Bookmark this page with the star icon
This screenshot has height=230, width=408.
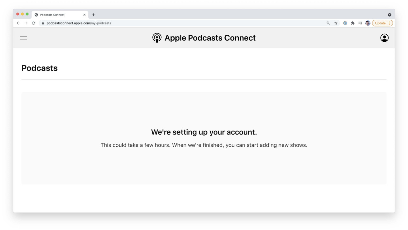(336, 23)
